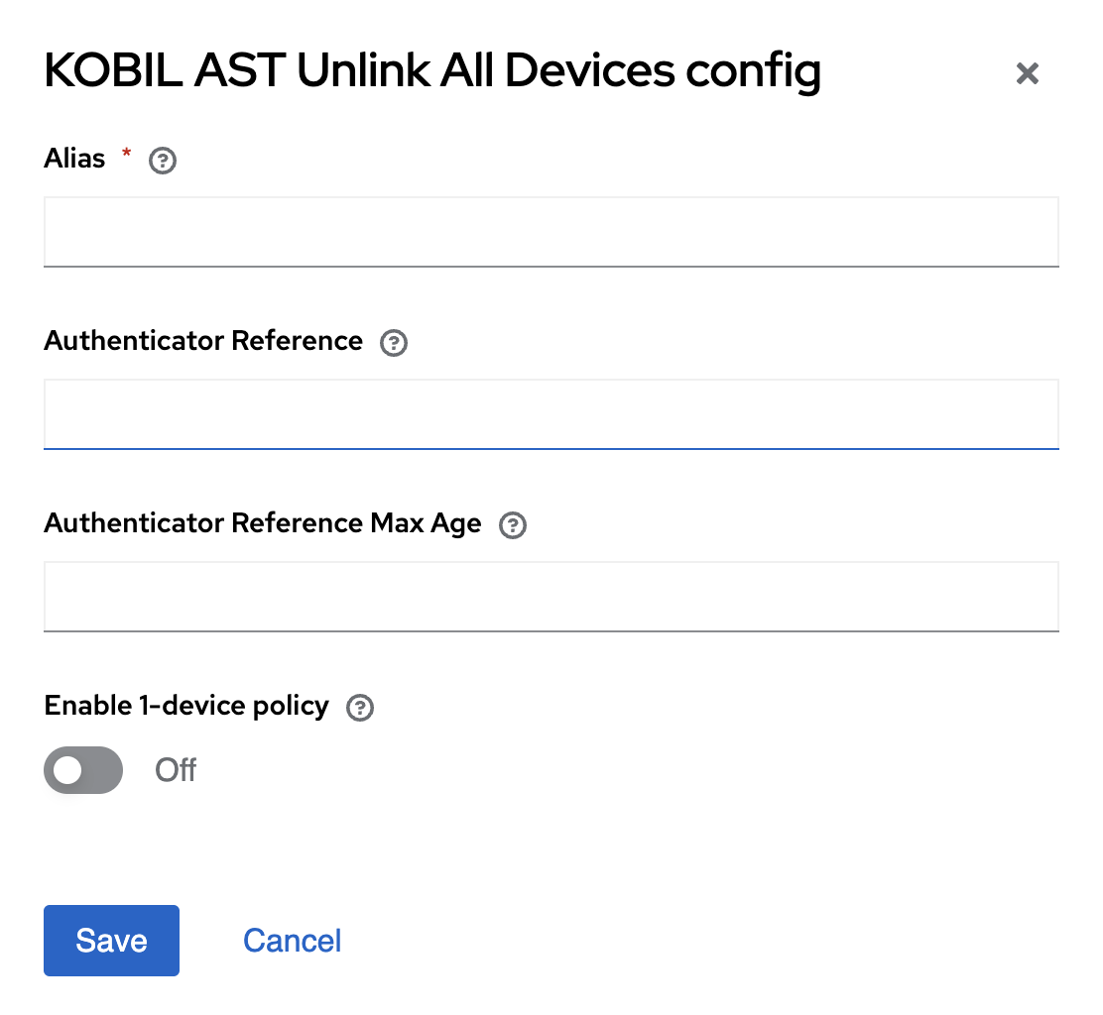The image size is (1103, 1015).
Task: Cancel the configuration changes
Action: (292, 940)
